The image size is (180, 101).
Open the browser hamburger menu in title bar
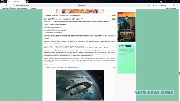pos(165,2)
